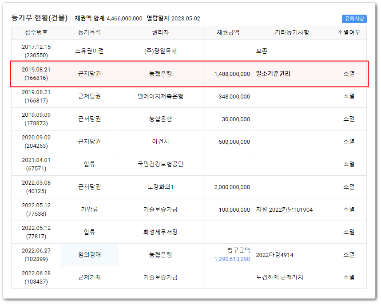
Task: Click 기술보증기금 in the 근저가처 row
Action: tap(160, 277)
